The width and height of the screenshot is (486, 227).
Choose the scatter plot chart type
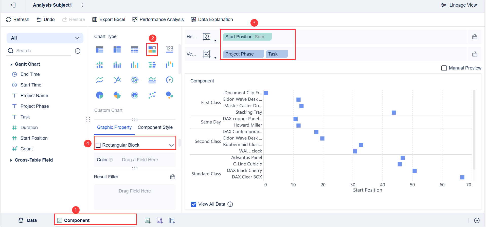click(x=152, y=95)
